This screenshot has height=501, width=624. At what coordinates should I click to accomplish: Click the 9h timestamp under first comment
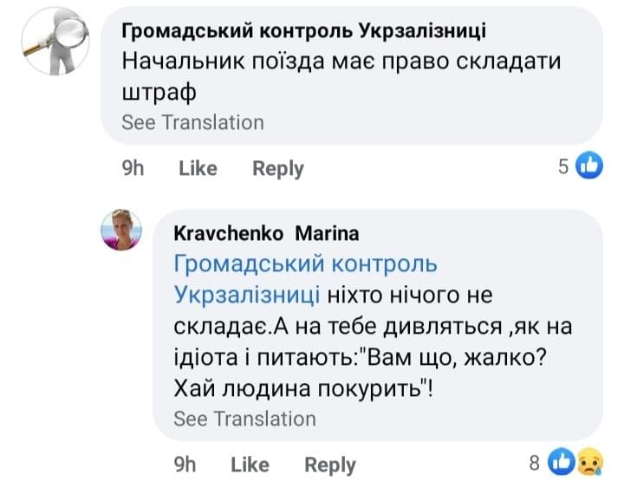(x=133, y=168)
